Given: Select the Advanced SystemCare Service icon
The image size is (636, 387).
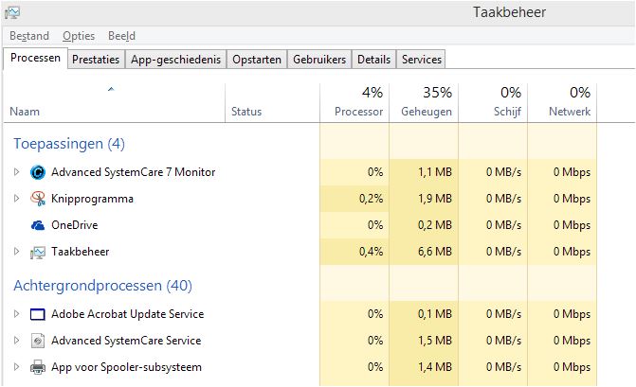Looking at the screenshot, I should 38,341.
